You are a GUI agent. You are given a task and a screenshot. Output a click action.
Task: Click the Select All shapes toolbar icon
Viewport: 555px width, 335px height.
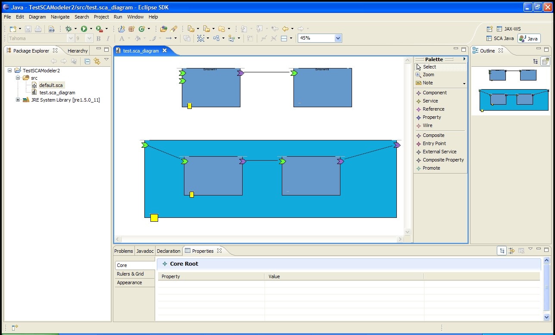200,38
